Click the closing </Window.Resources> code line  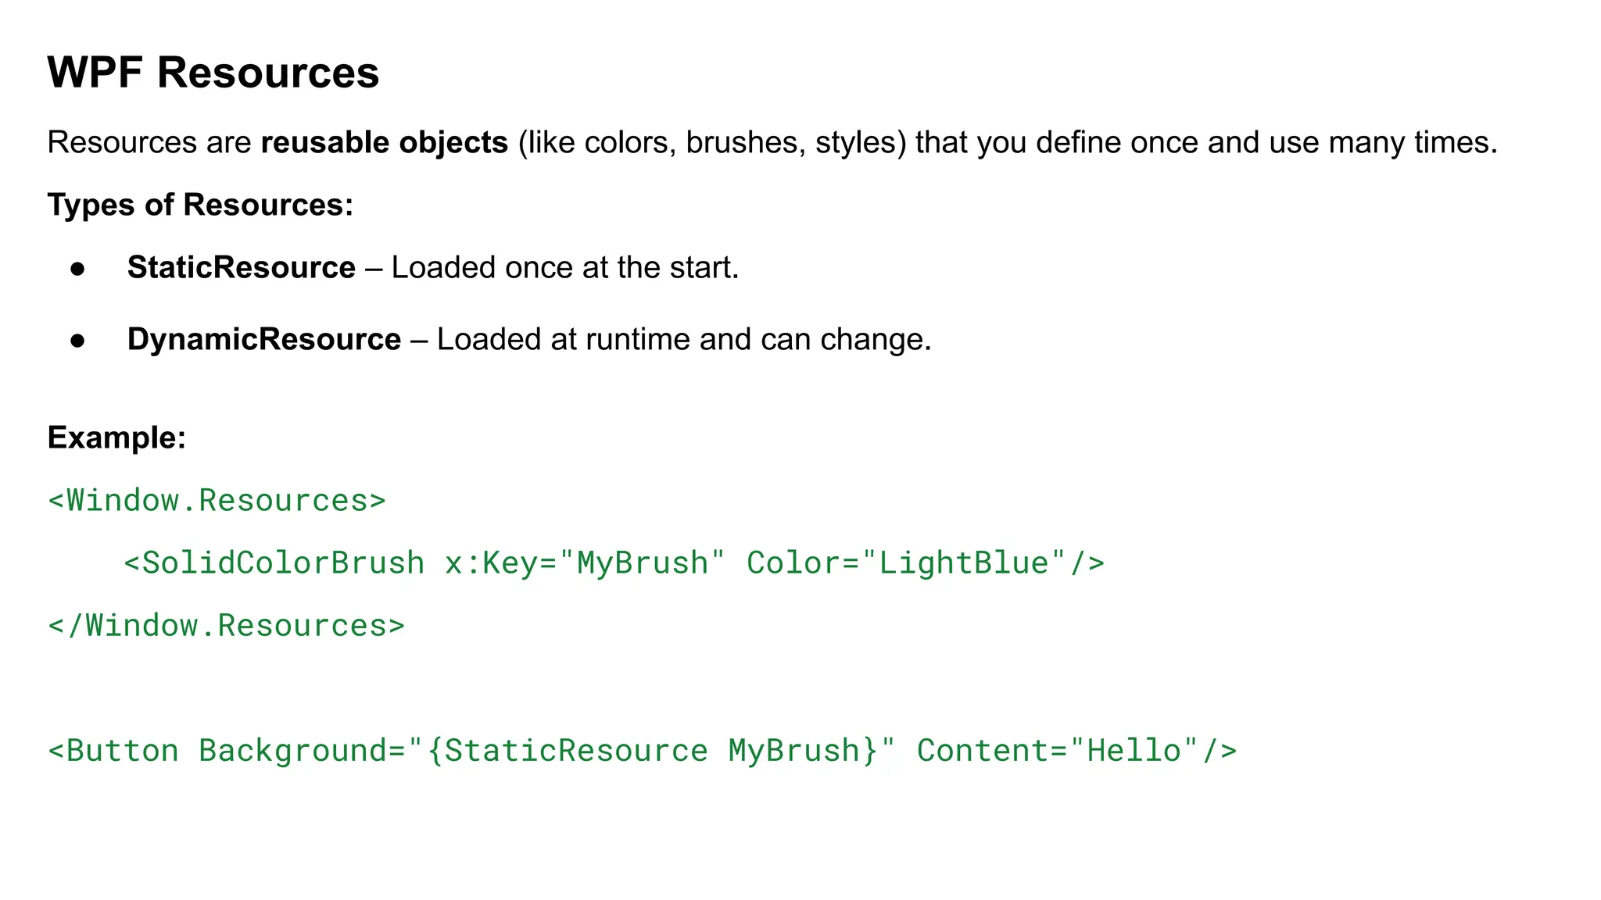coord(226,626)
